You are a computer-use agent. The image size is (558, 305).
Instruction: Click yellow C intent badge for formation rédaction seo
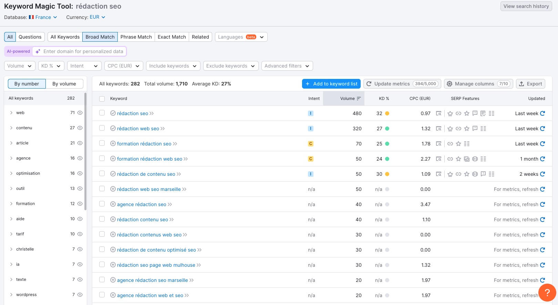click(x=311, y=144)
